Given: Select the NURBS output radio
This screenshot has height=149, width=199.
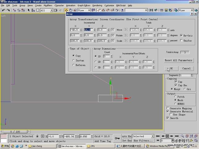Looking at the screenshot, I should (175, 104).
